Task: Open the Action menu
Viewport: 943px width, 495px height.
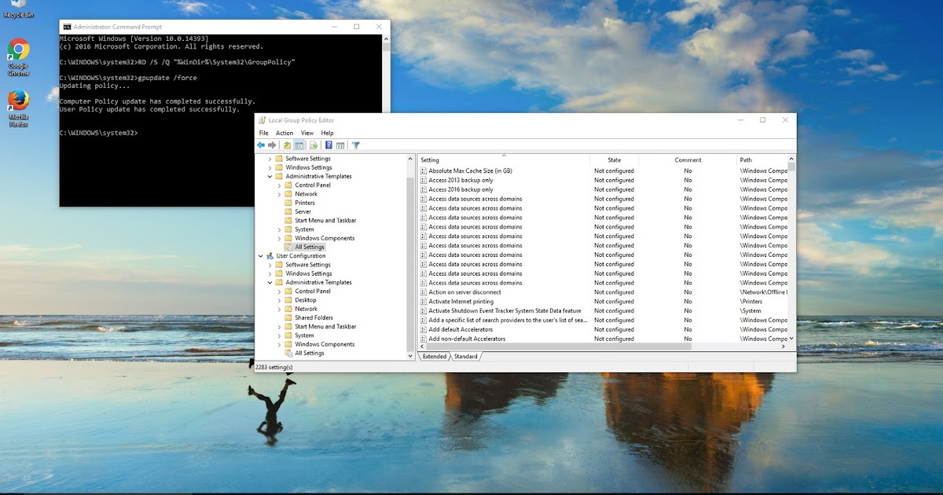Action: click(x=284, y=133)
